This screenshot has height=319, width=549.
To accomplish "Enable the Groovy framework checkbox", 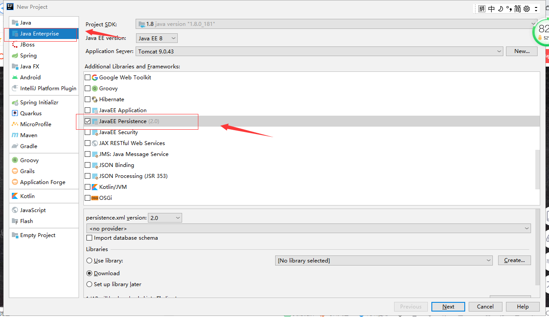I will click(87, 88).
